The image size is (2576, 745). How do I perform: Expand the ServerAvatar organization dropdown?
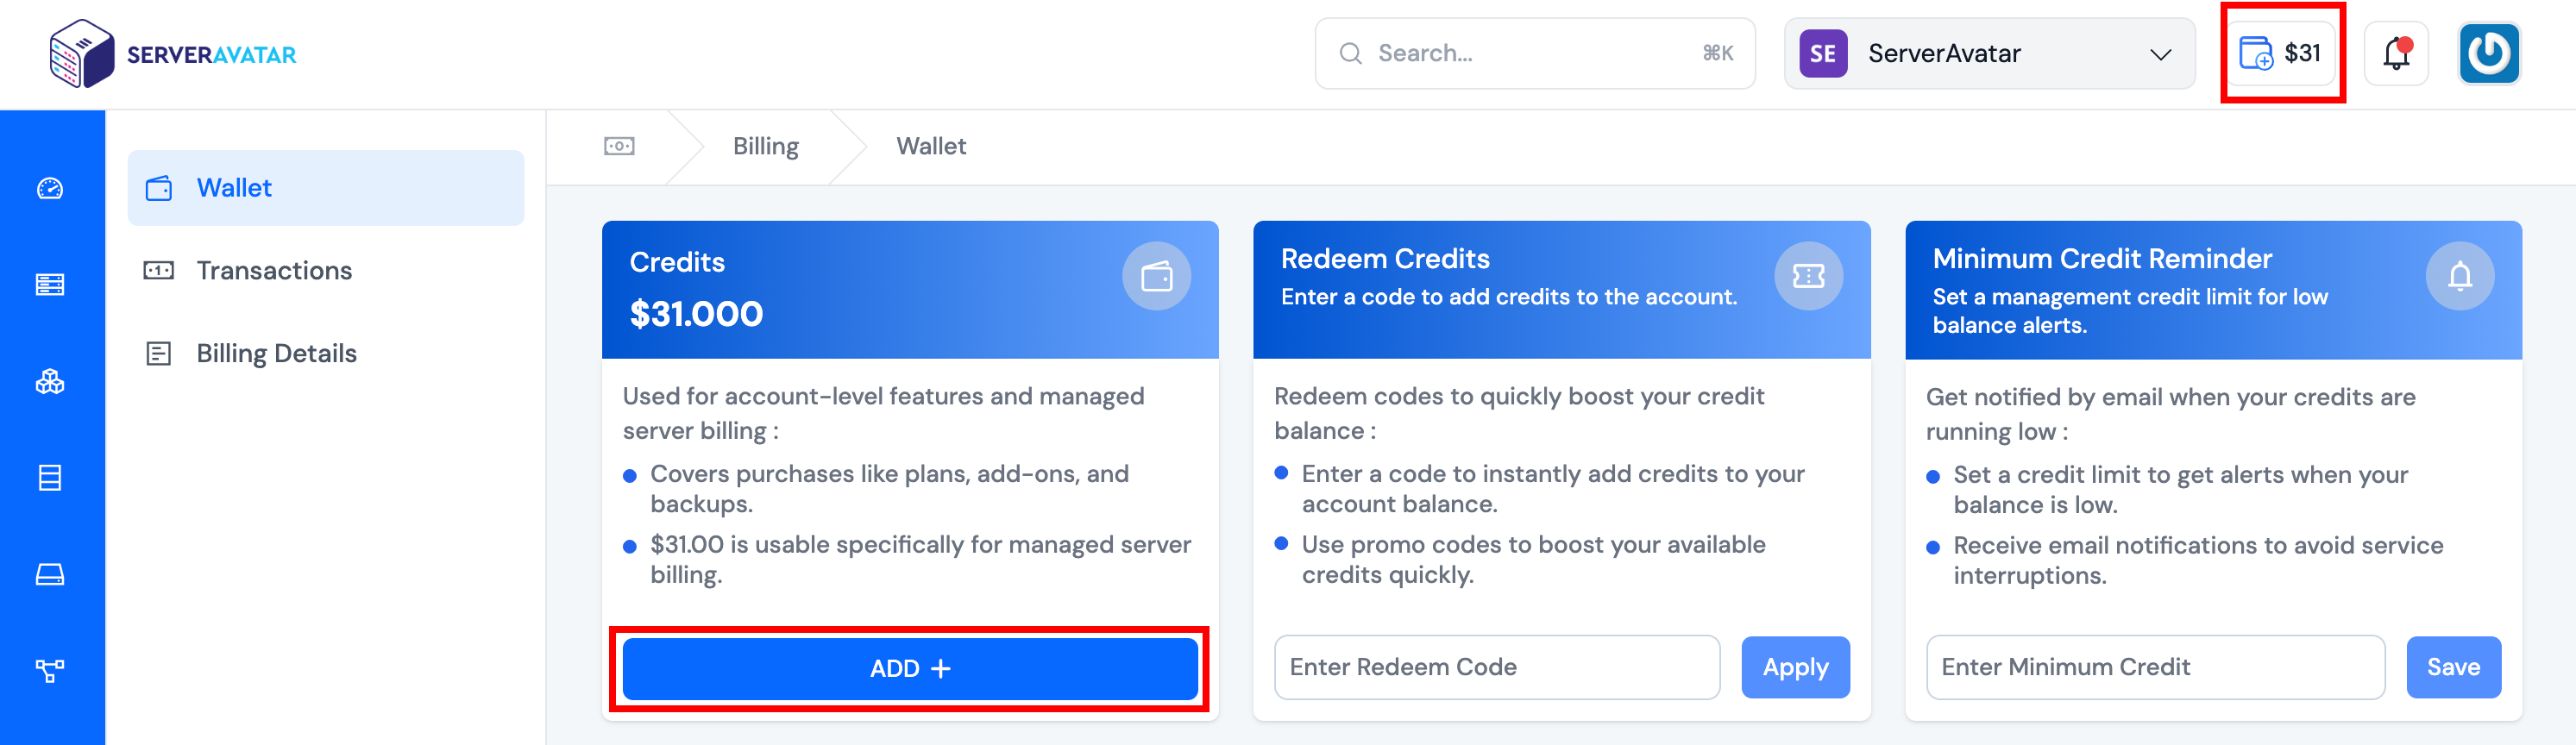pyautogui.click(x=1988, y=54)
